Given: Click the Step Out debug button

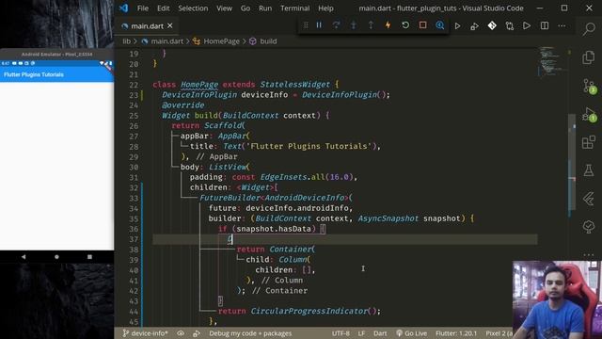Looking at the screenshot, I should 371,25.
